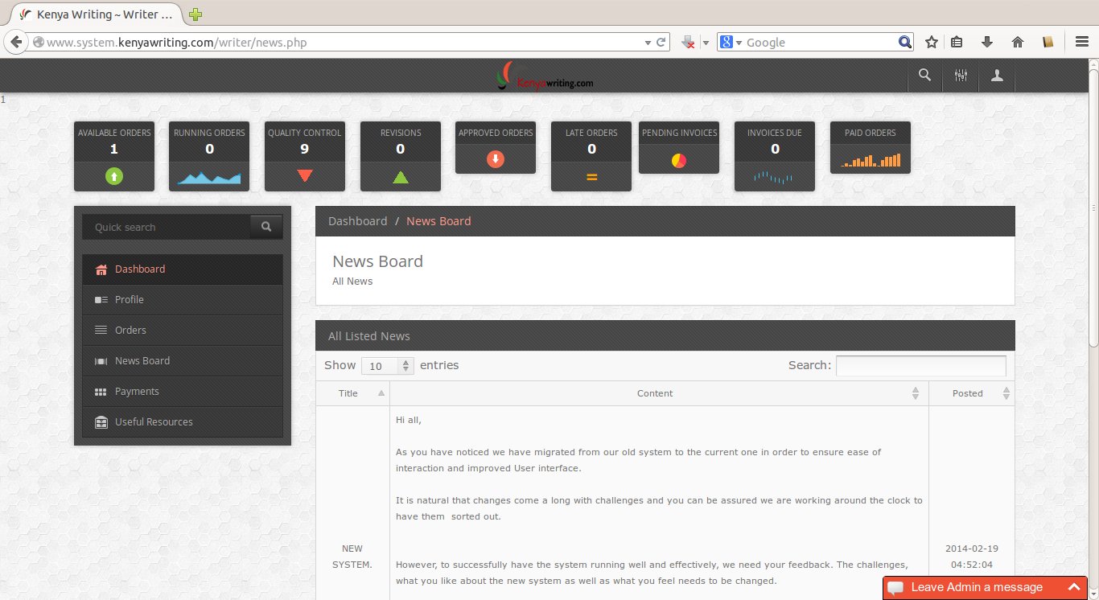Open the settings sliders icon in header
The width and height of the screenshot is (1099, 600).
961,76
